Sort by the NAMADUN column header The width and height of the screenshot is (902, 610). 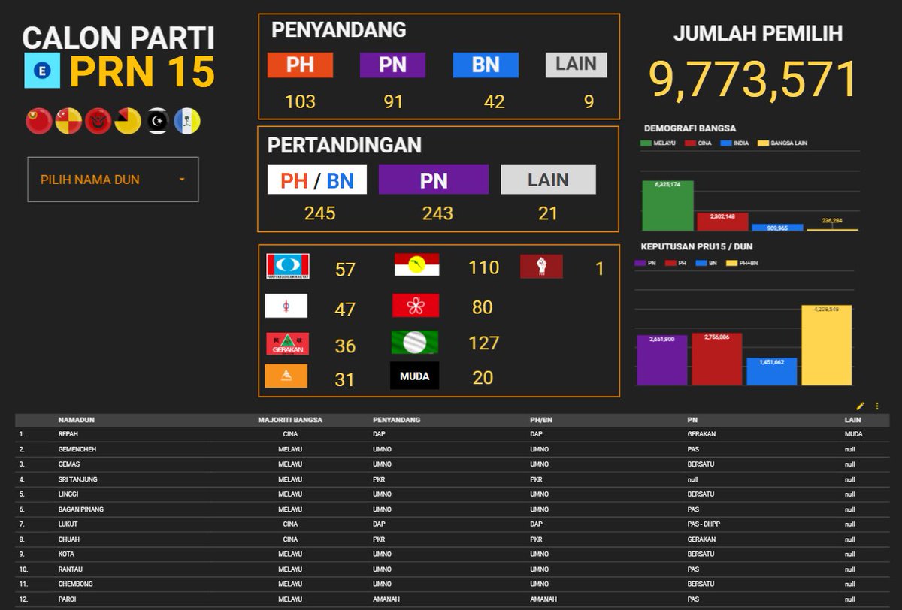point(77,420)
